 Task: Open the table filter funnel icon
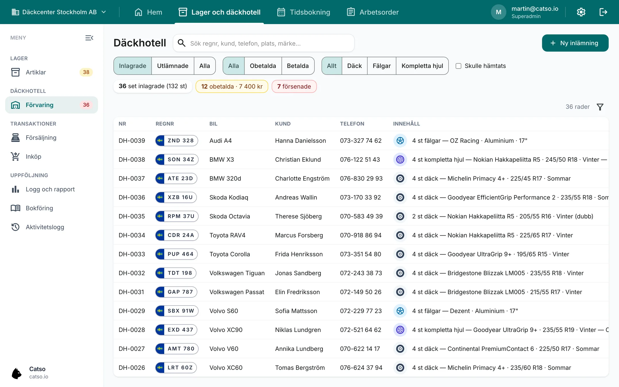(600, 107)
